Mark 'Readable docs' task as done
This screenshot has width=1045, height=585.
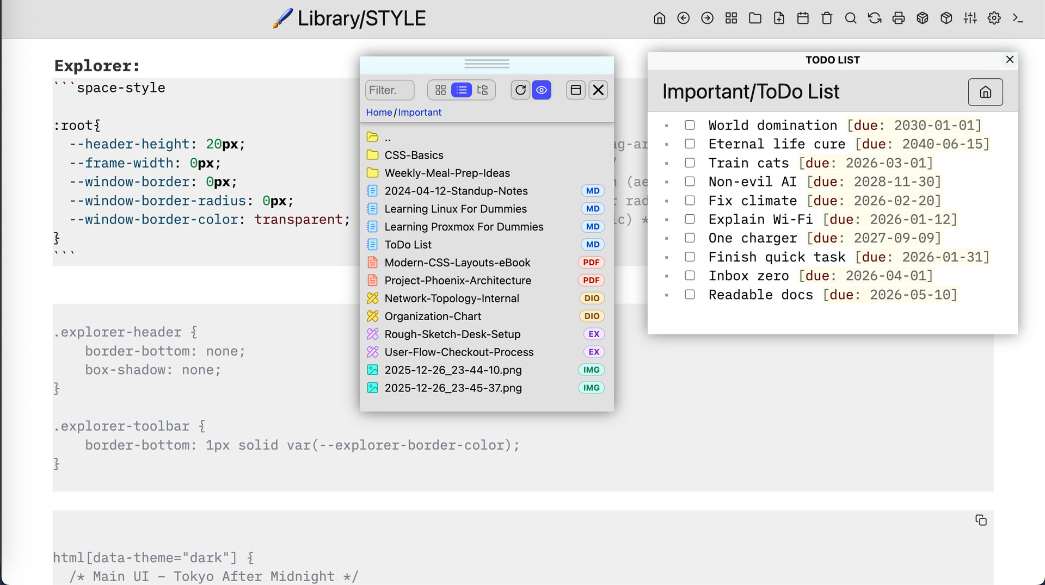click(x=690, y=295)
